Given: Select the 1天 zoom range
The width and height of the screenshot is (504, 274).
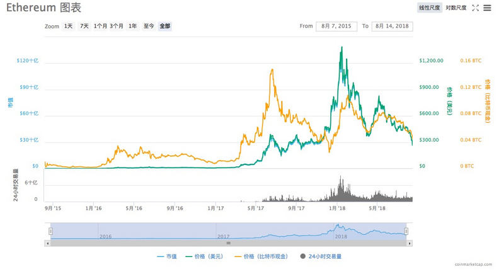Looking at the screenshot, I should pos(68,26).
